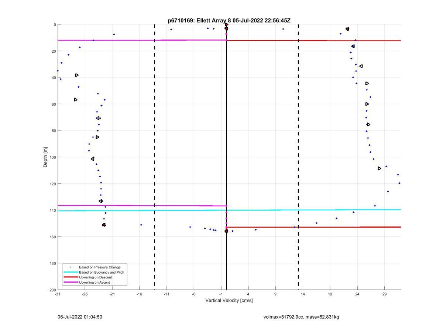Viewport: 443px width, 326px height.
Task: Select the 'Based on Buoyancy and Pitch' legend entry
Action: coord(102,272)
